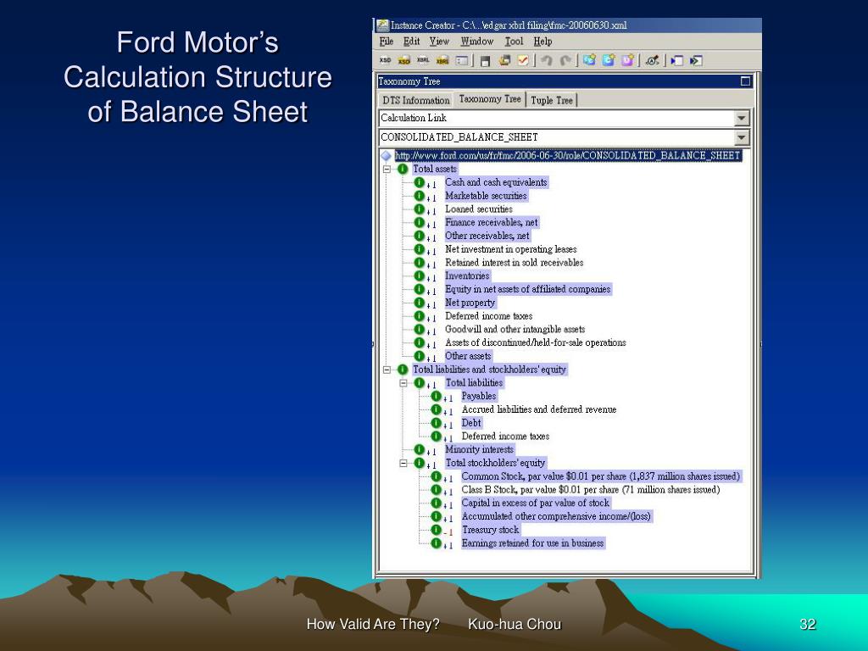Collapse the Total assets node
The height and width of the screenshot is (651, 868).
(x=387, y=169)
